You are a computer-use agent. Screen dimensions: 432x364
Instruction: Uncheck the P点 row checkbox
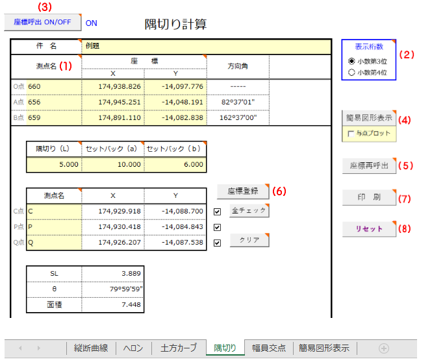pos(218,227)
